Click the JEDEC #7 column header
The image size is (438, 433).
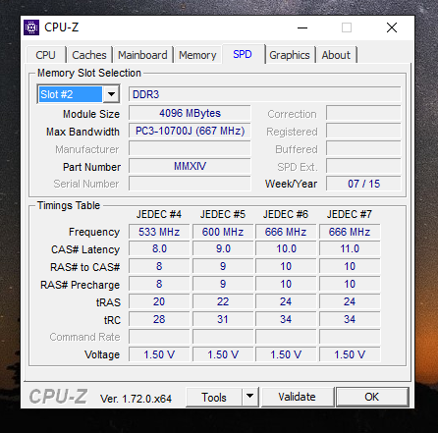[350, 214]
